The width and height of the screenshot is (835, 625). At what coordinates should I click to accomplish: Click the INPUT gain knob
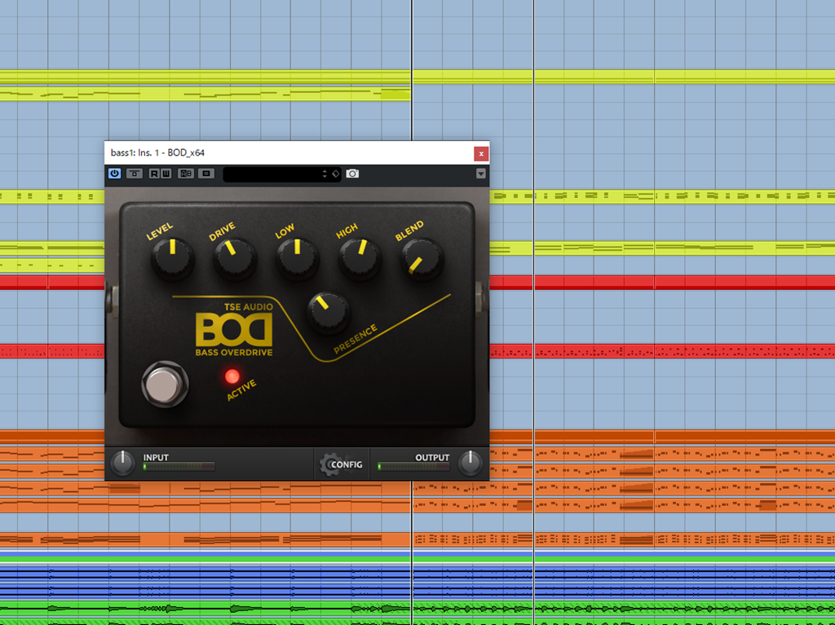(122, 463)
